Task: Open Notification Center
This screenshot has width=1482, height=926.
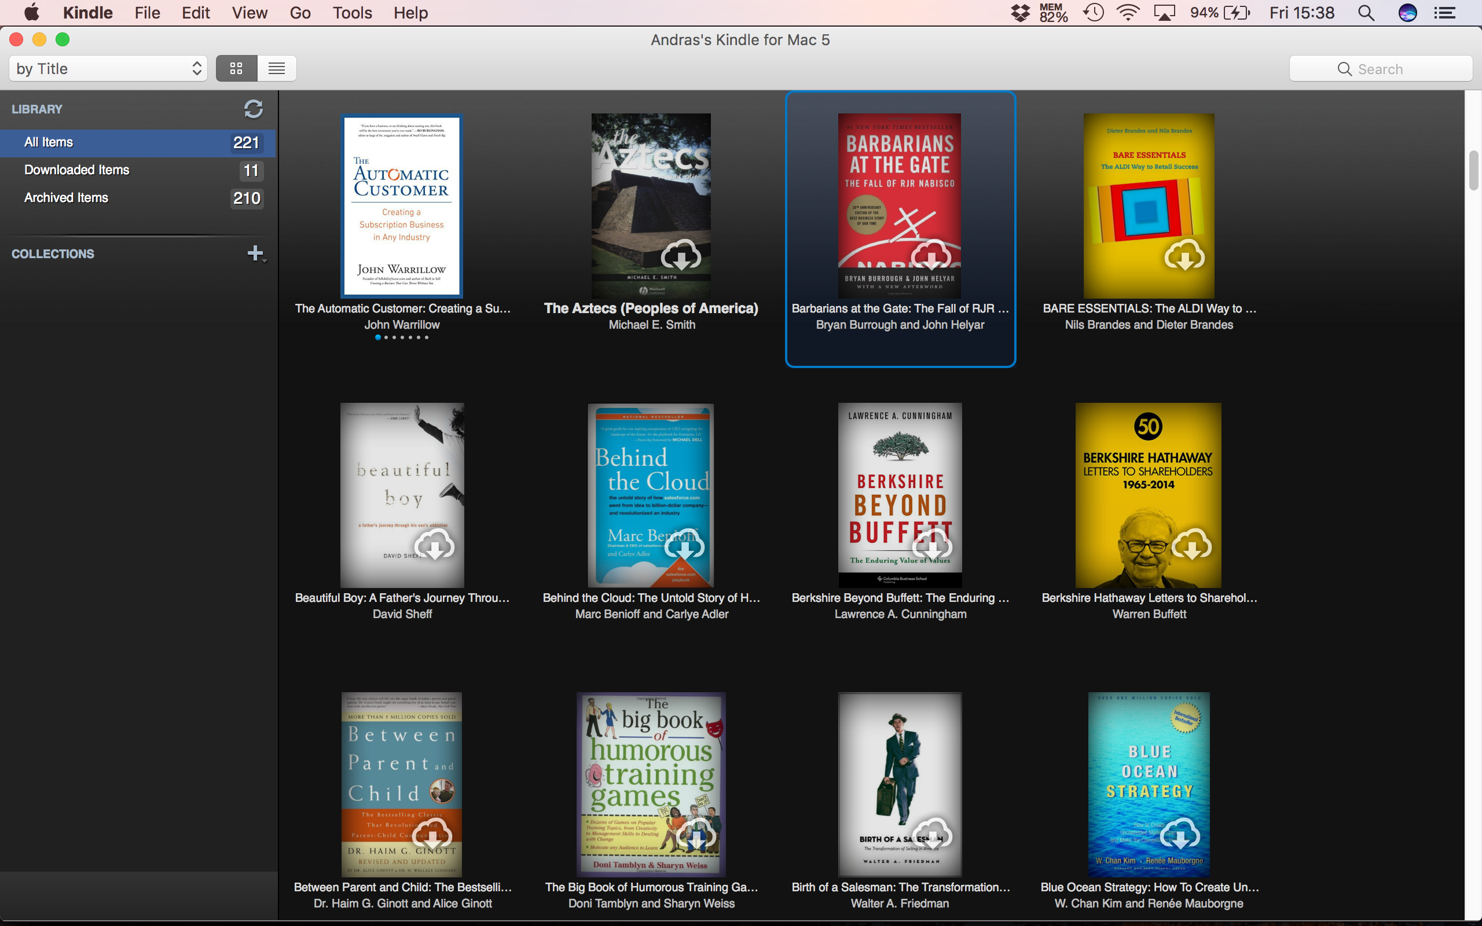Action: [x=1444, y=13]
